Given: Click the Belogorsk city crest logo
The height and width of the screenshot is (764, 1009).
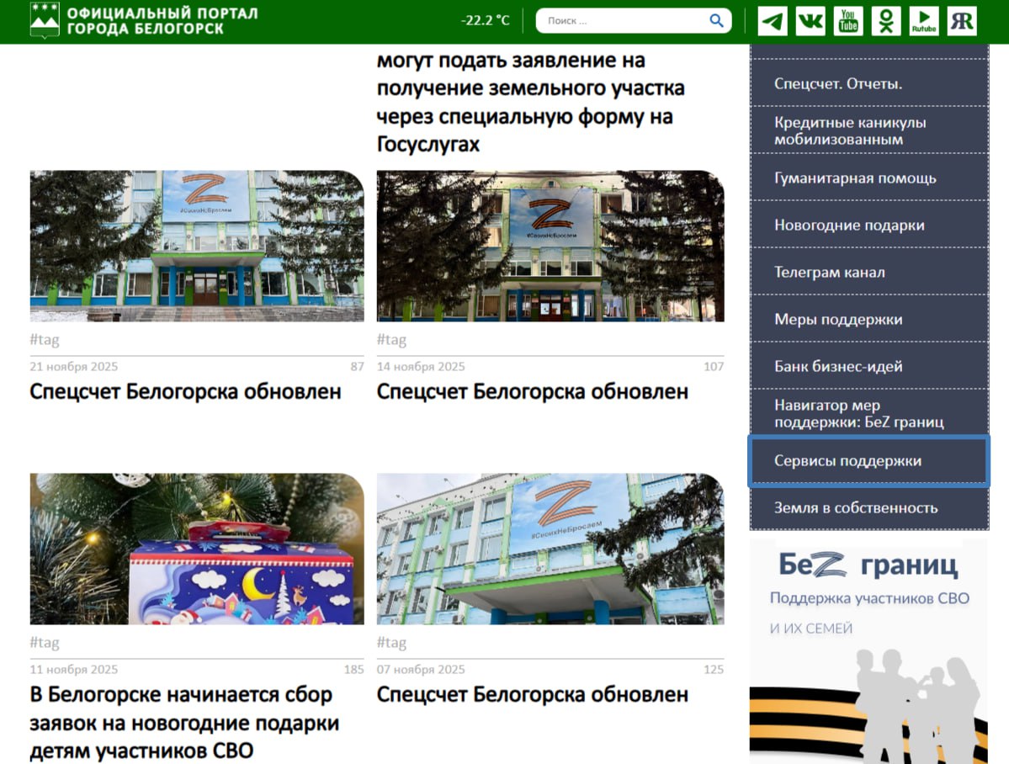Looking at the screenshot, I should coord(45,20).
